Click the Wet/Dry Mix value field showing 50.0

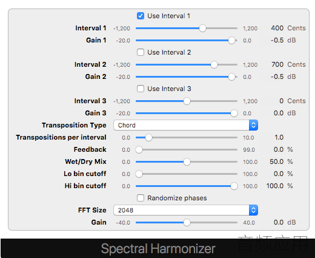coord(274,161)
